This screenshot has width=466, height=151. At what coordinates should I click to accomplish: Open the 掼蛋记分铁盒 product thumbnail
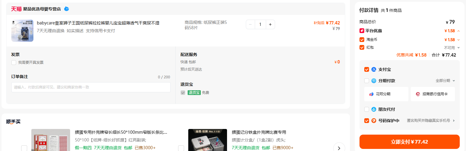208,140
